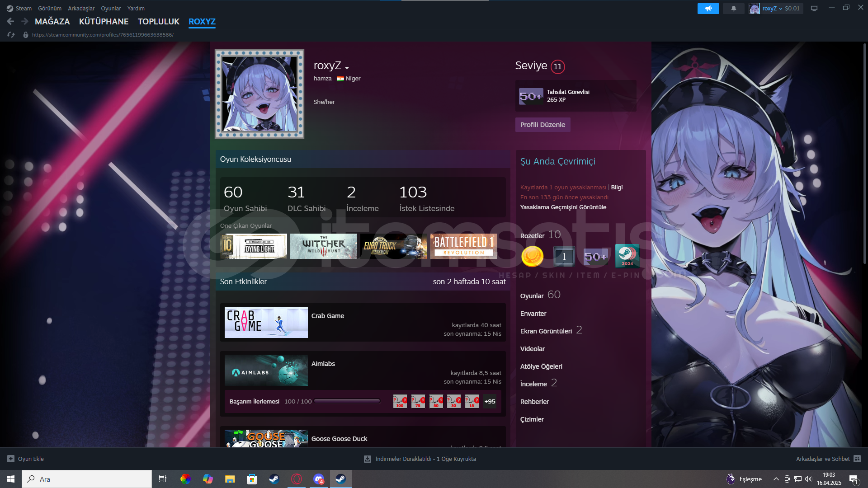Open announcements via the blue megaphone button

708,9
